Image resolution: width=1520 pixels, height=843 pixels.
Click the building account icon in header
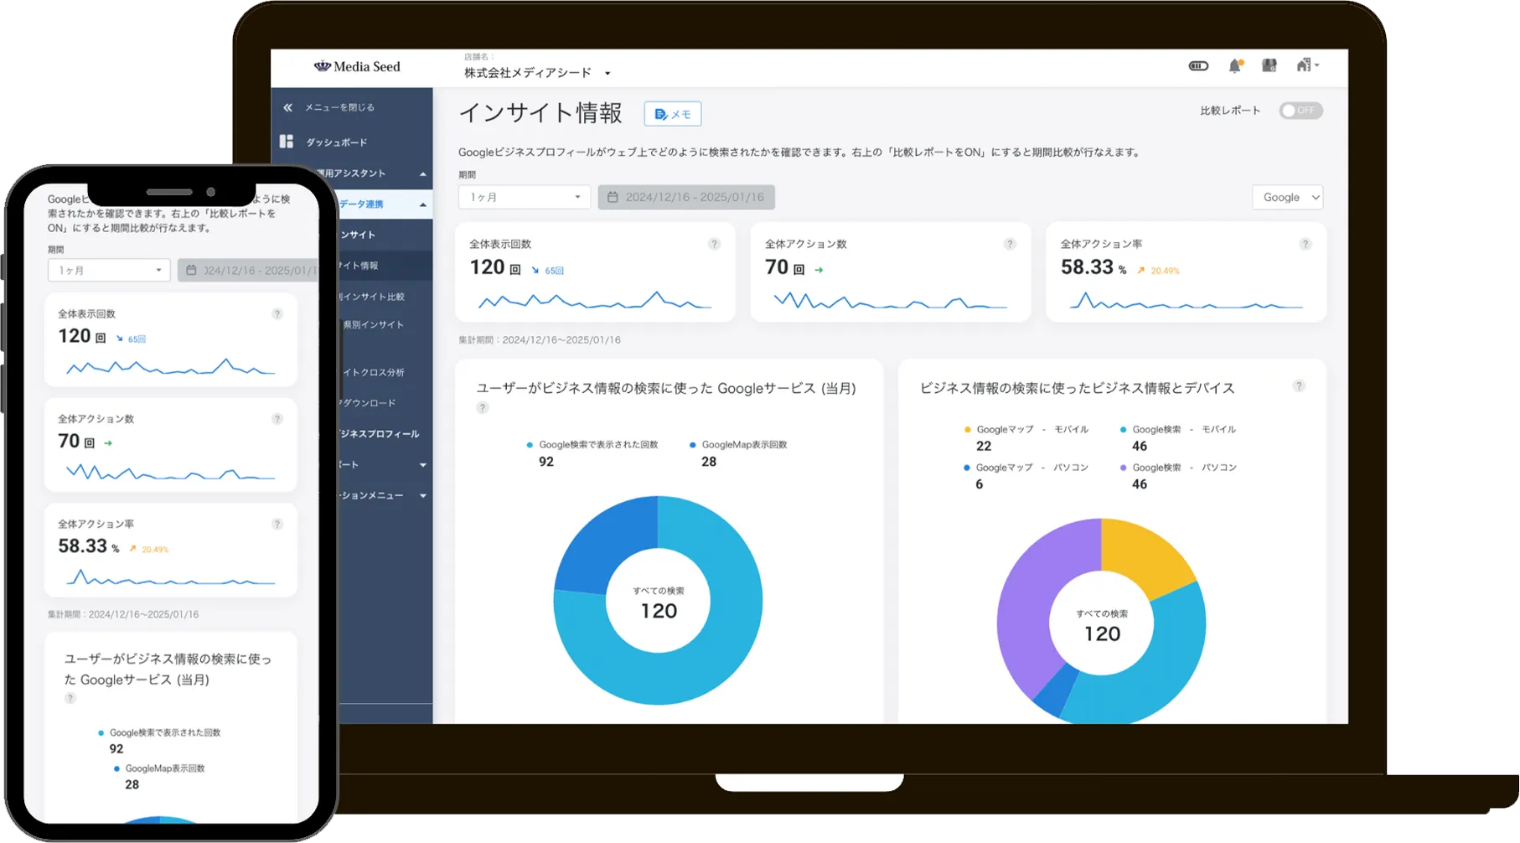[1305, 65]
